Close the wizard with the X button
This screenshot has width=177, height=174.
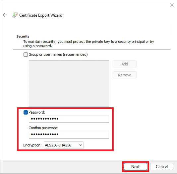tap(172, 5)
